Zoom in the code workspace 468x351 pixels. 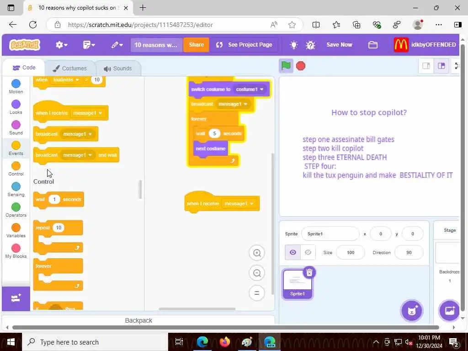[257, 253]
